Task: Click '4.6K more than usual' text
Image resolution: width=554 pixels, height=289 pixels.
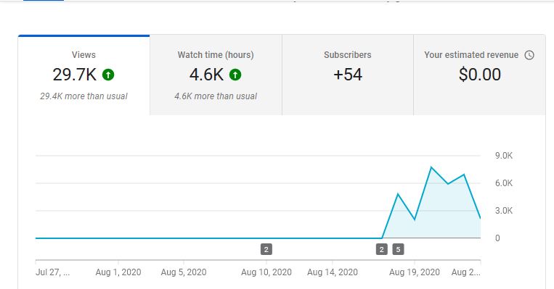Action: coord(216,96)
